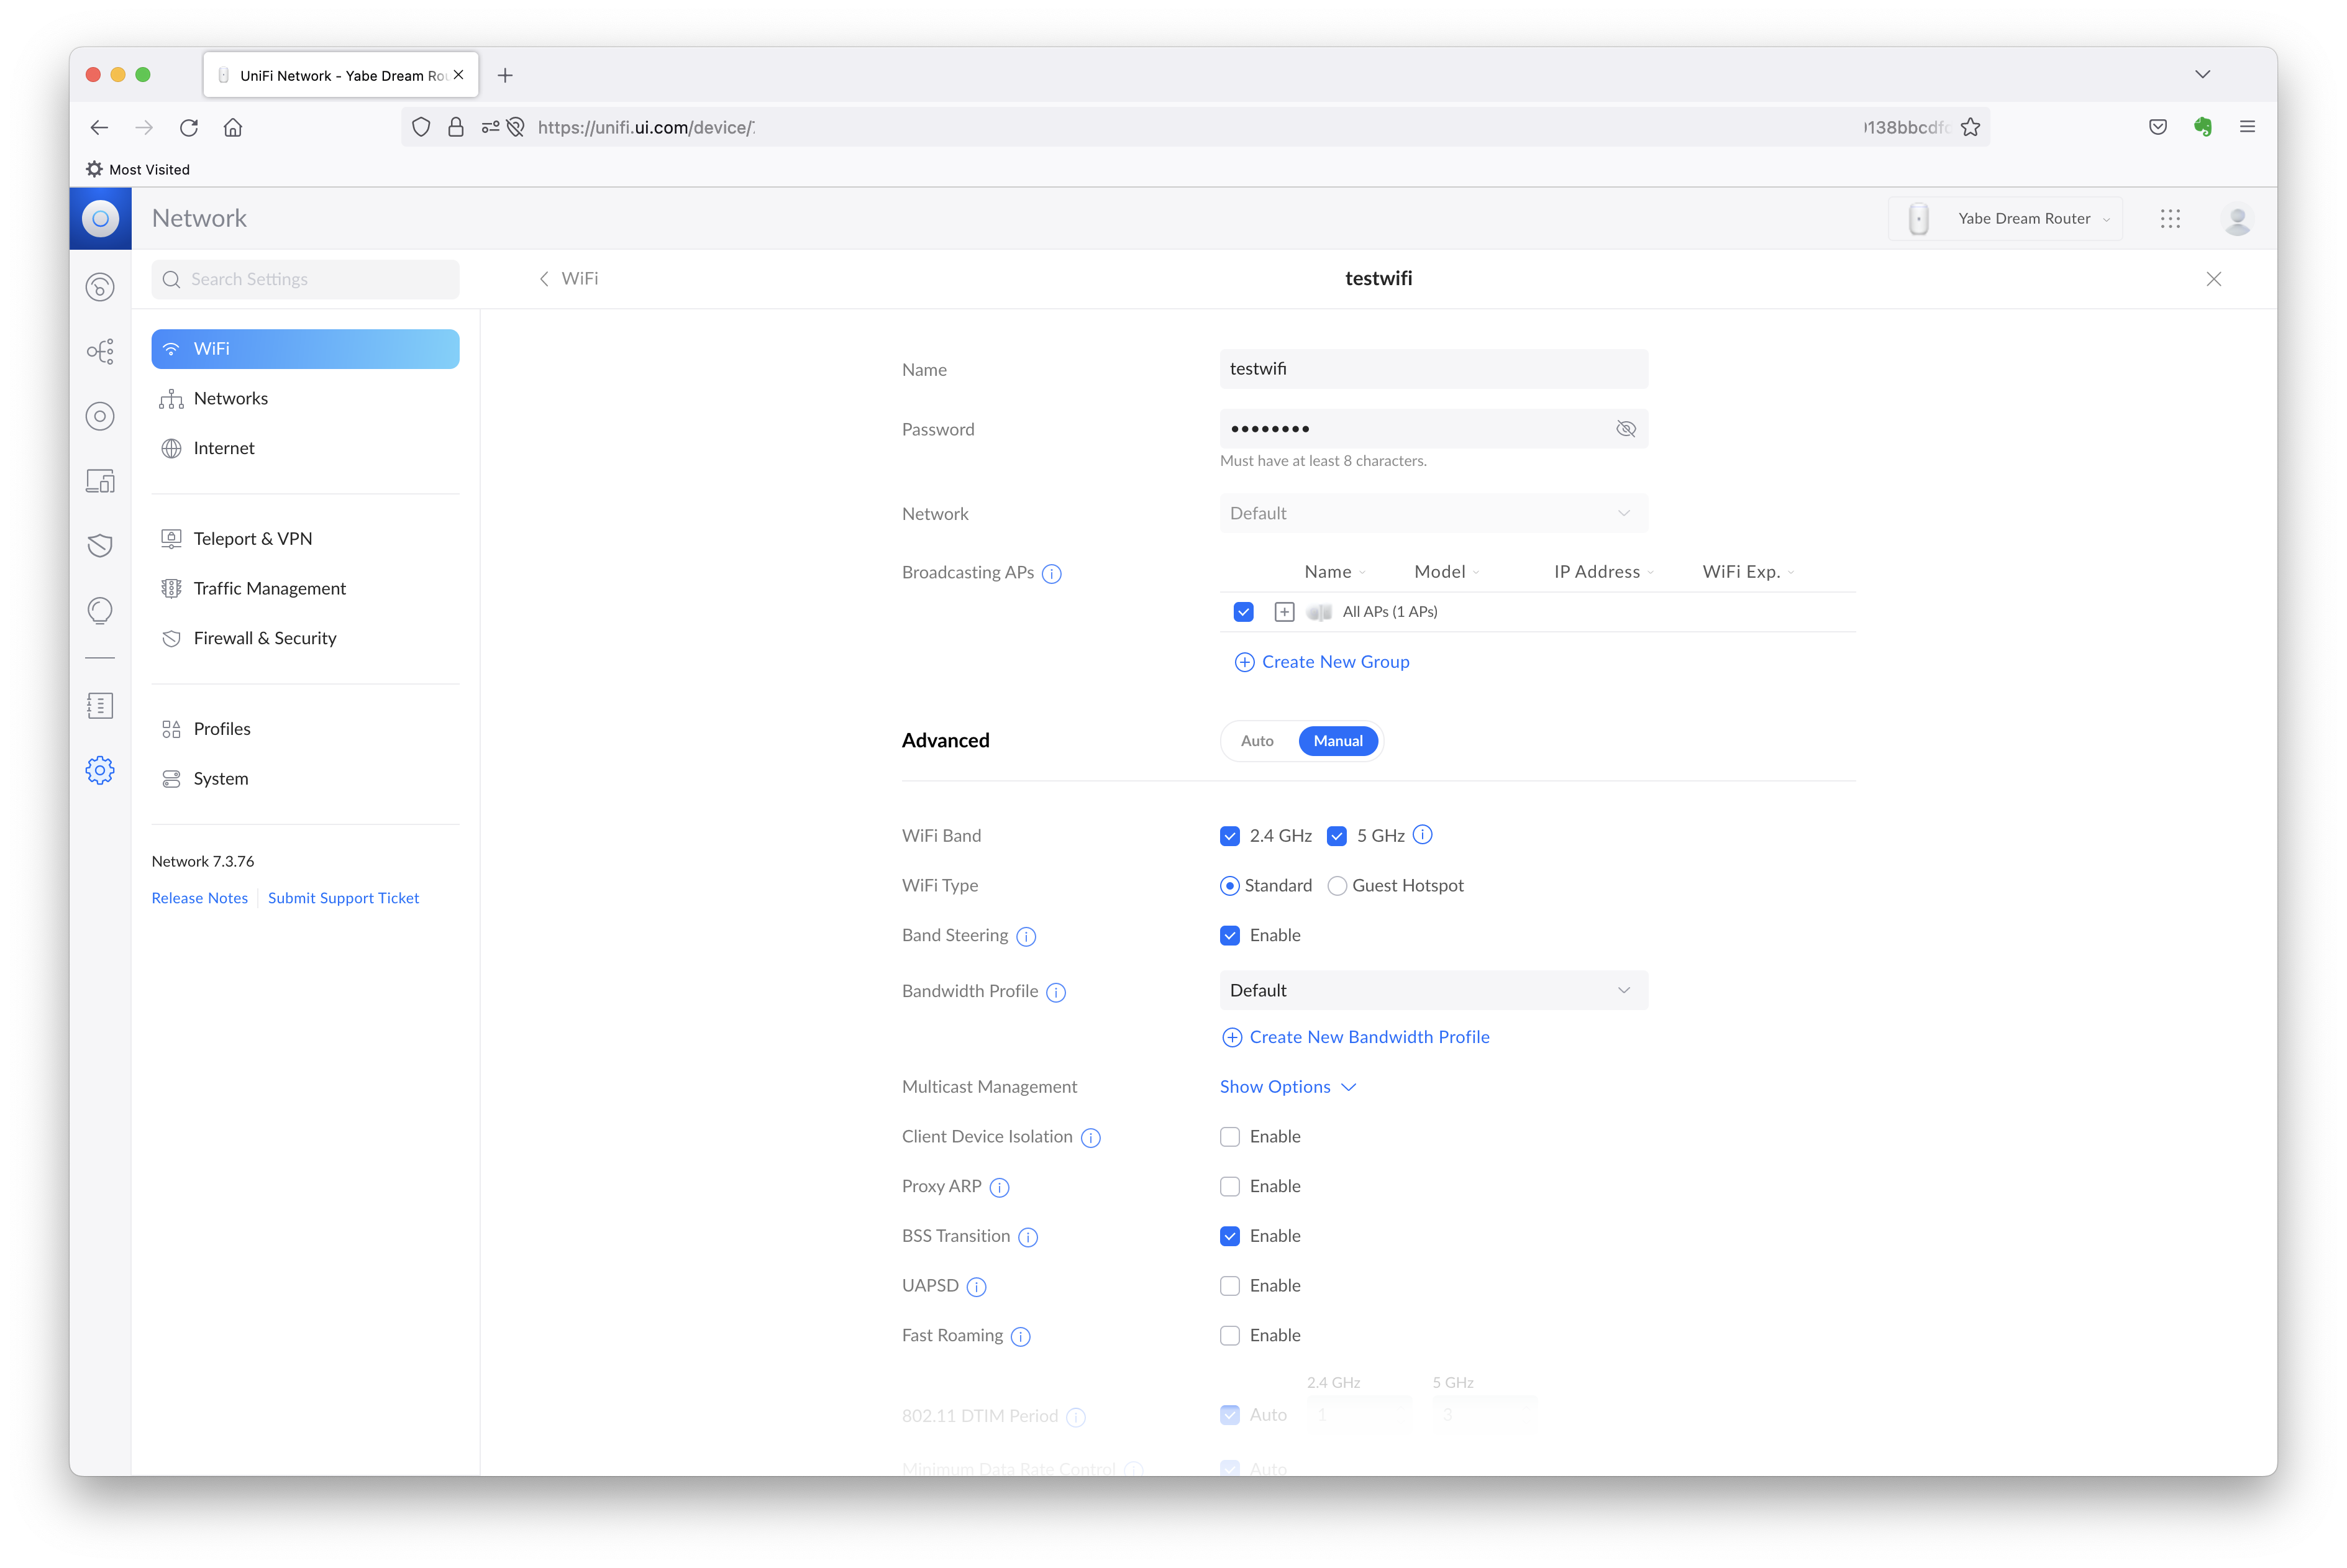This screenshot has width=2347, height=1568.
Task: Toggle the 5 GHz band checkbox
Action: pyautogui.click(x=1337, y=836)
